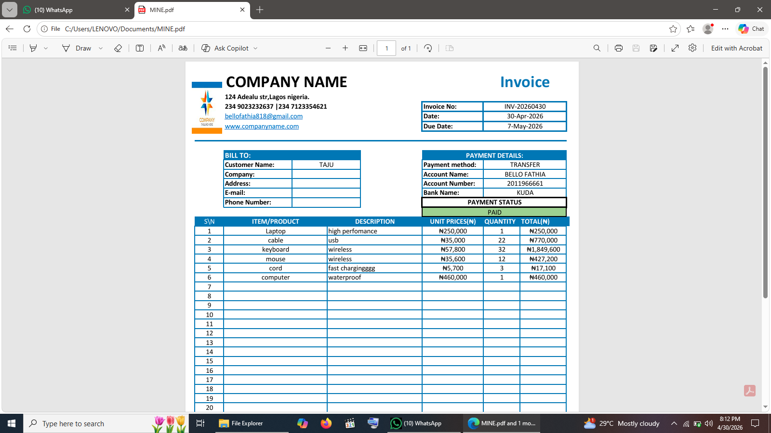Open the Windows Start menu

pyautogui.click(x=12, y=423)
